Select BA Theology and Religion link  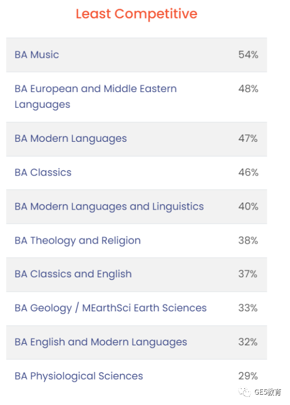pyautogui.click(x=78, y=241)
